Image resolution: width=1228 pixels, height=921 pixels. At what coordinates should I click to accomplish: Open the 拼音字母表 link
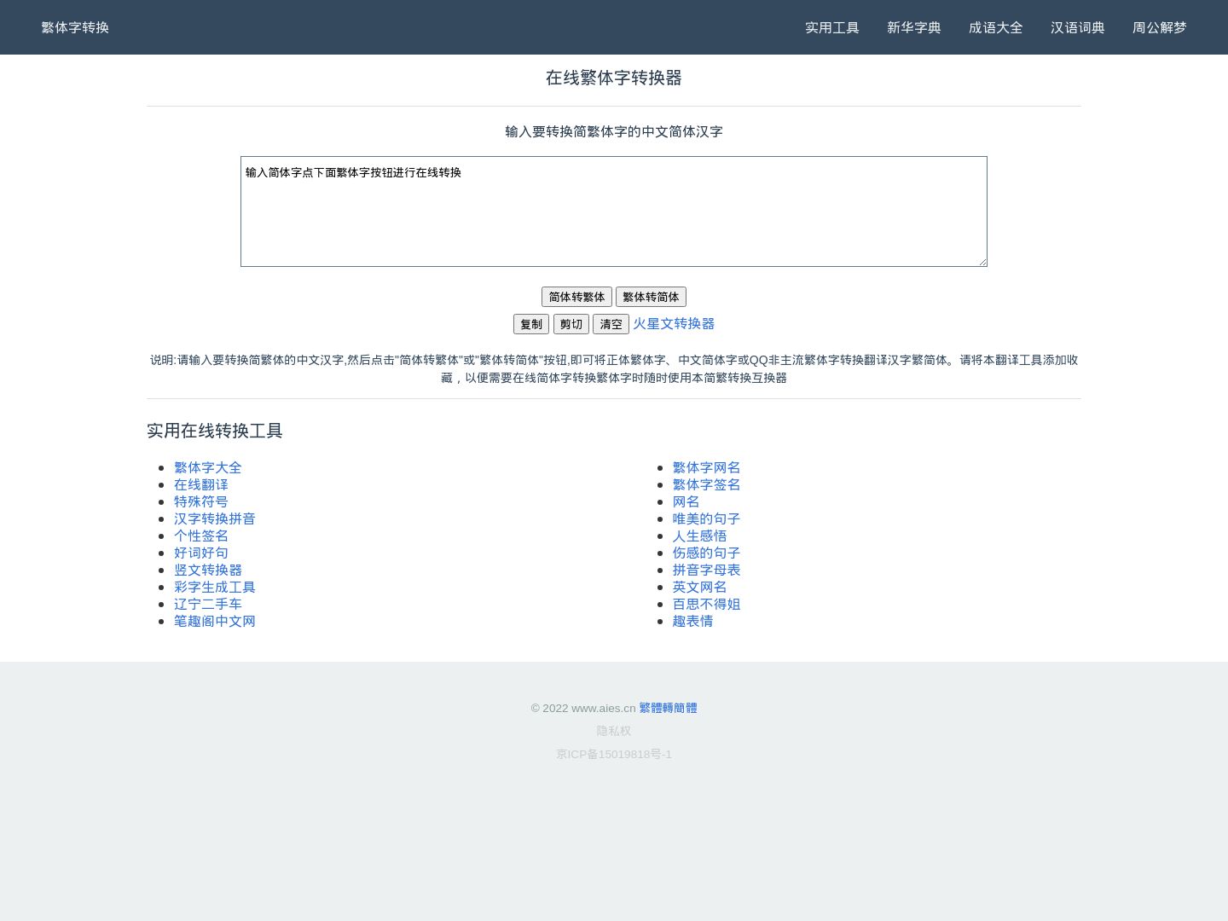(706, 570)
